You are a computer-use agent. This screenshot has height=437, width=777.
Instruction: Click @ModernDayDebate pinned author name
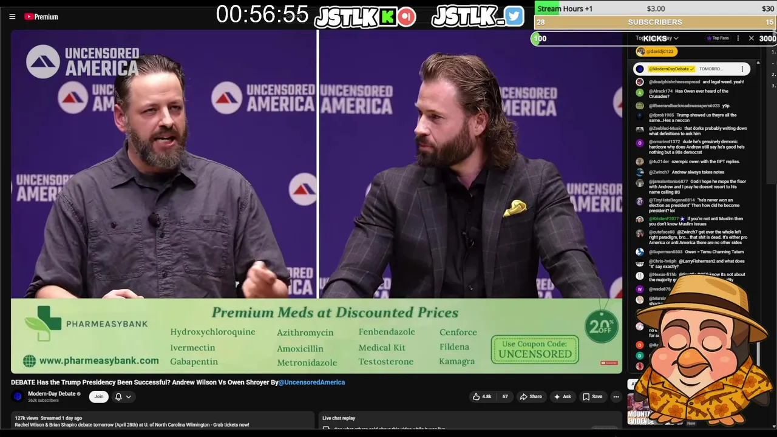[x=671, y=69]
